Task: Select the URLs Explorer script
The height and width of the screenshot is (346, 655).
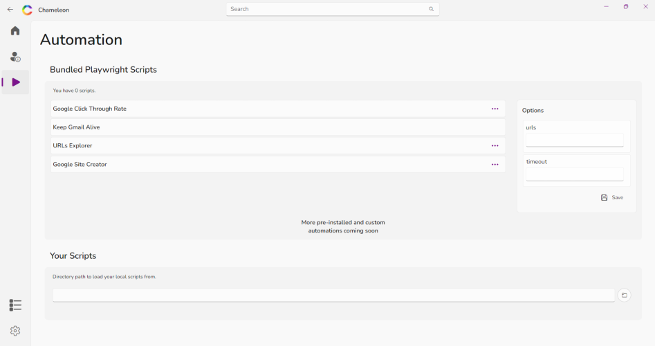Action: 278,145
